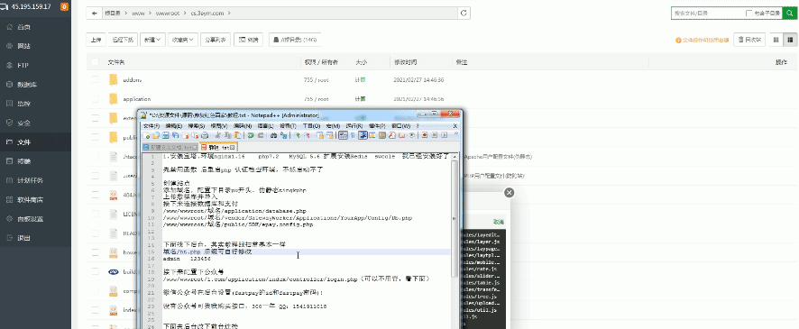
Task: Switch to the first inactive Notepad++ document tab
Action: click(170, 147)
